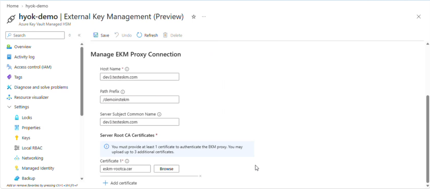Click the sidebar expand/collapse arrows icon

(x=70, y=35)
